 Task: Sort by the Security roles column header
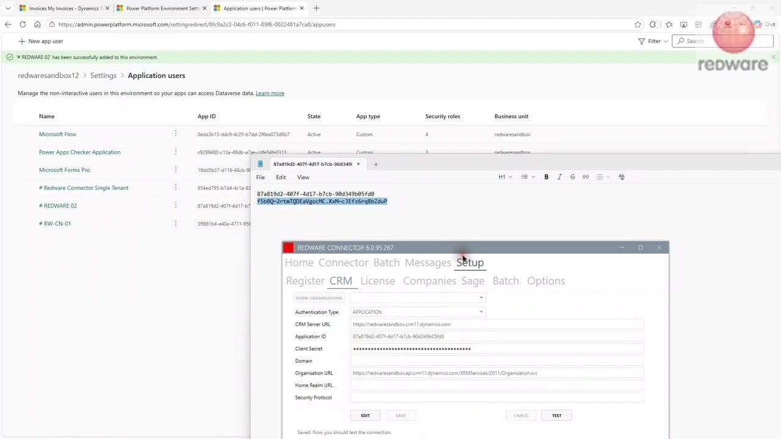(442, 116)
